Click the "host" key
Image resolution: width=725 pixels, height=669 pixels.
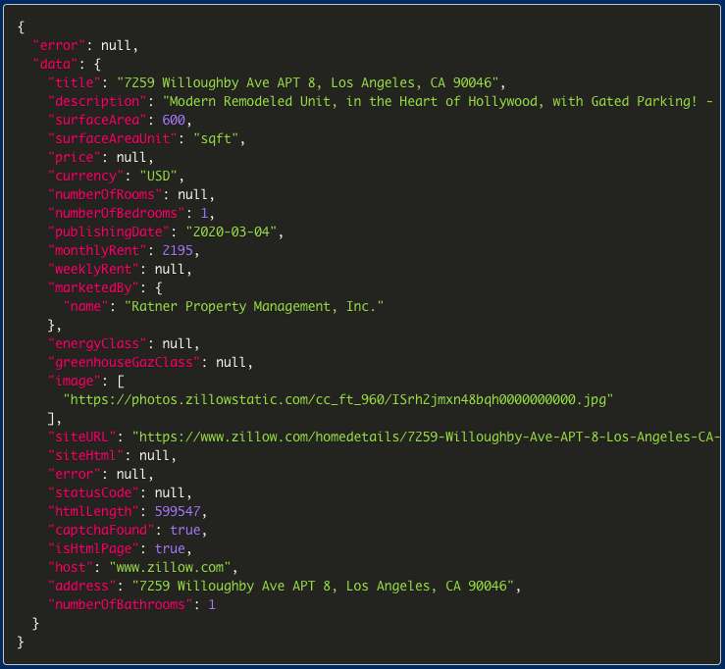(71, 568)
